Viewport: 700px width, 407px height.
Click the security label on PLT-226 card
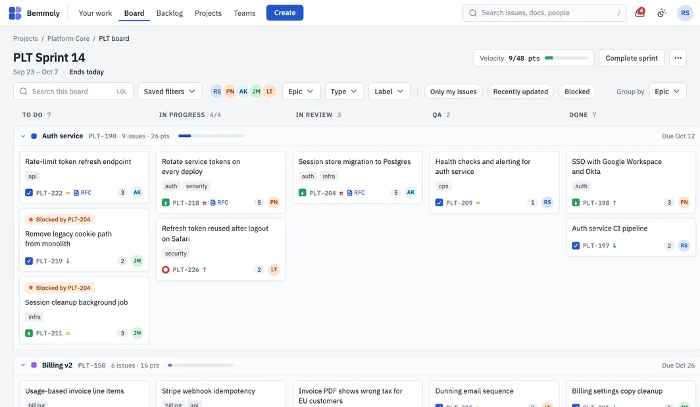[176, 254]
